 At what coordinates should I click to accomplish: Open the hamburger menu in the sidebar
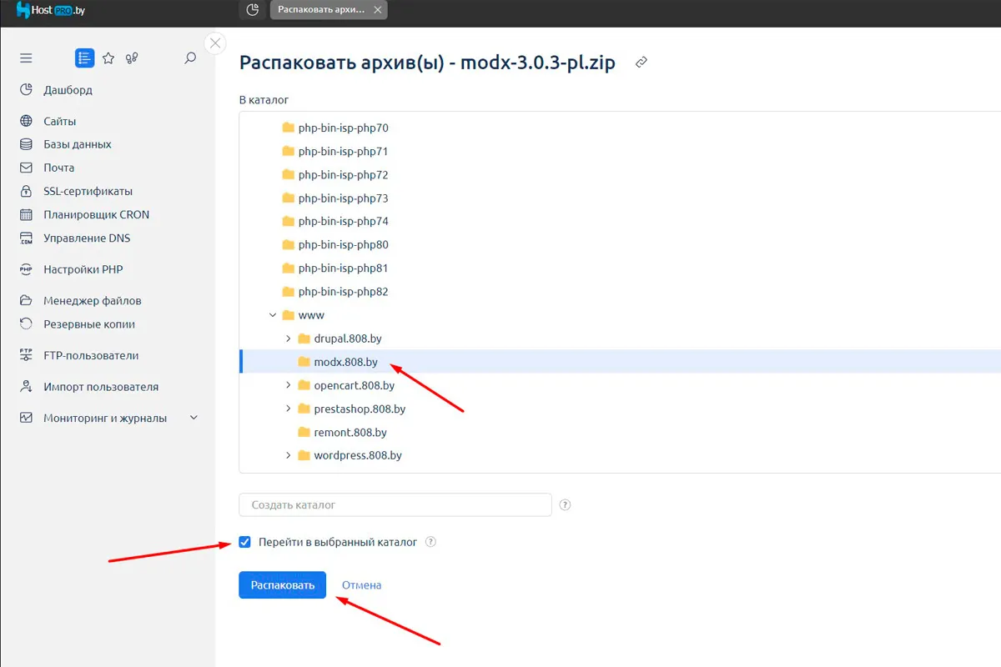click(x=26, y=58)
